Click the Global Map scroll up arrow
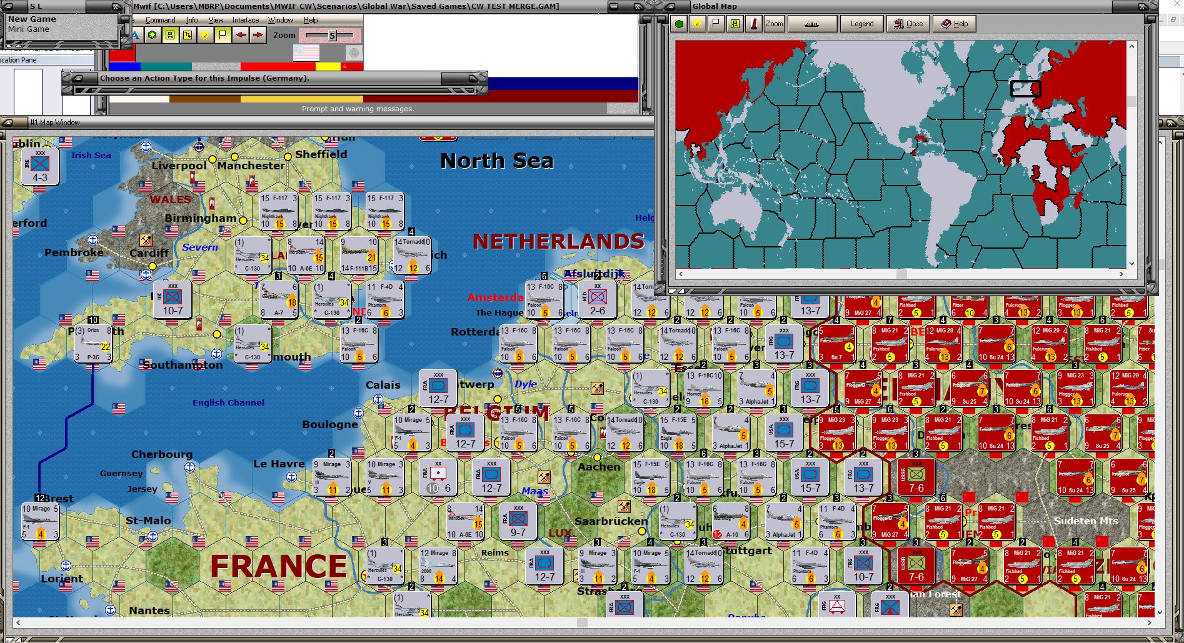 click(x=1131, y=46)
